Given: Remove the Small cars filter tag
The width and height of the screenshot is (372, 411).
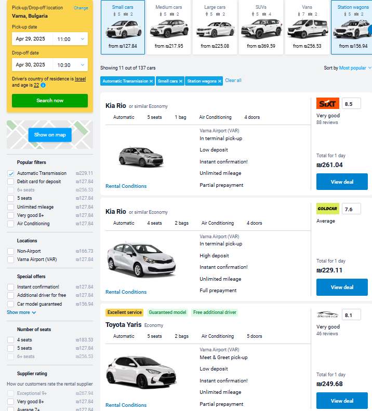Looking at the screenshot, I should (181, 81).
